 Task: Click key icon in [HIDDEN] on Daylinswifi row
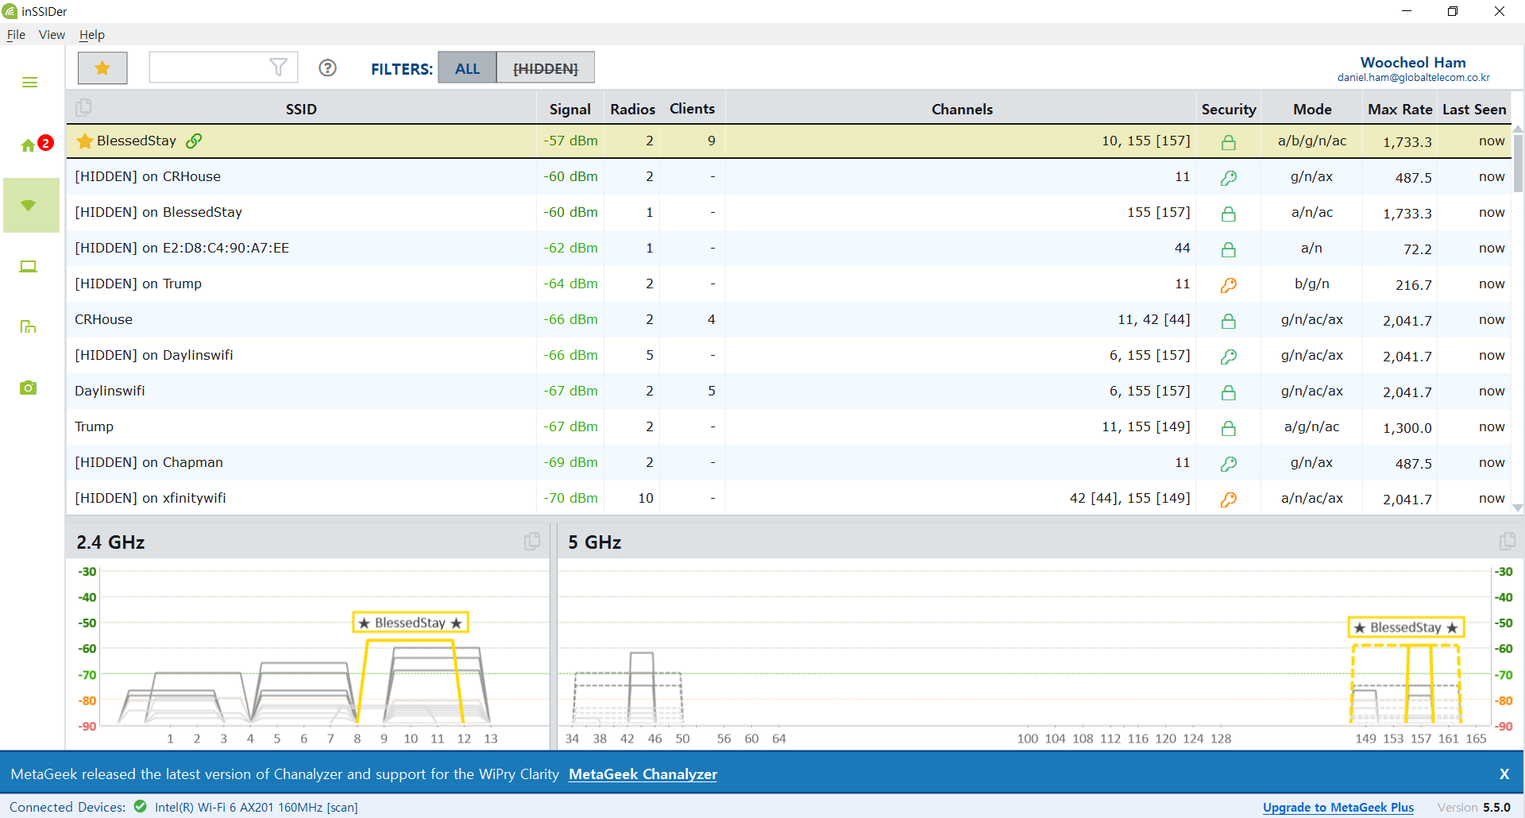(1229, 357)
